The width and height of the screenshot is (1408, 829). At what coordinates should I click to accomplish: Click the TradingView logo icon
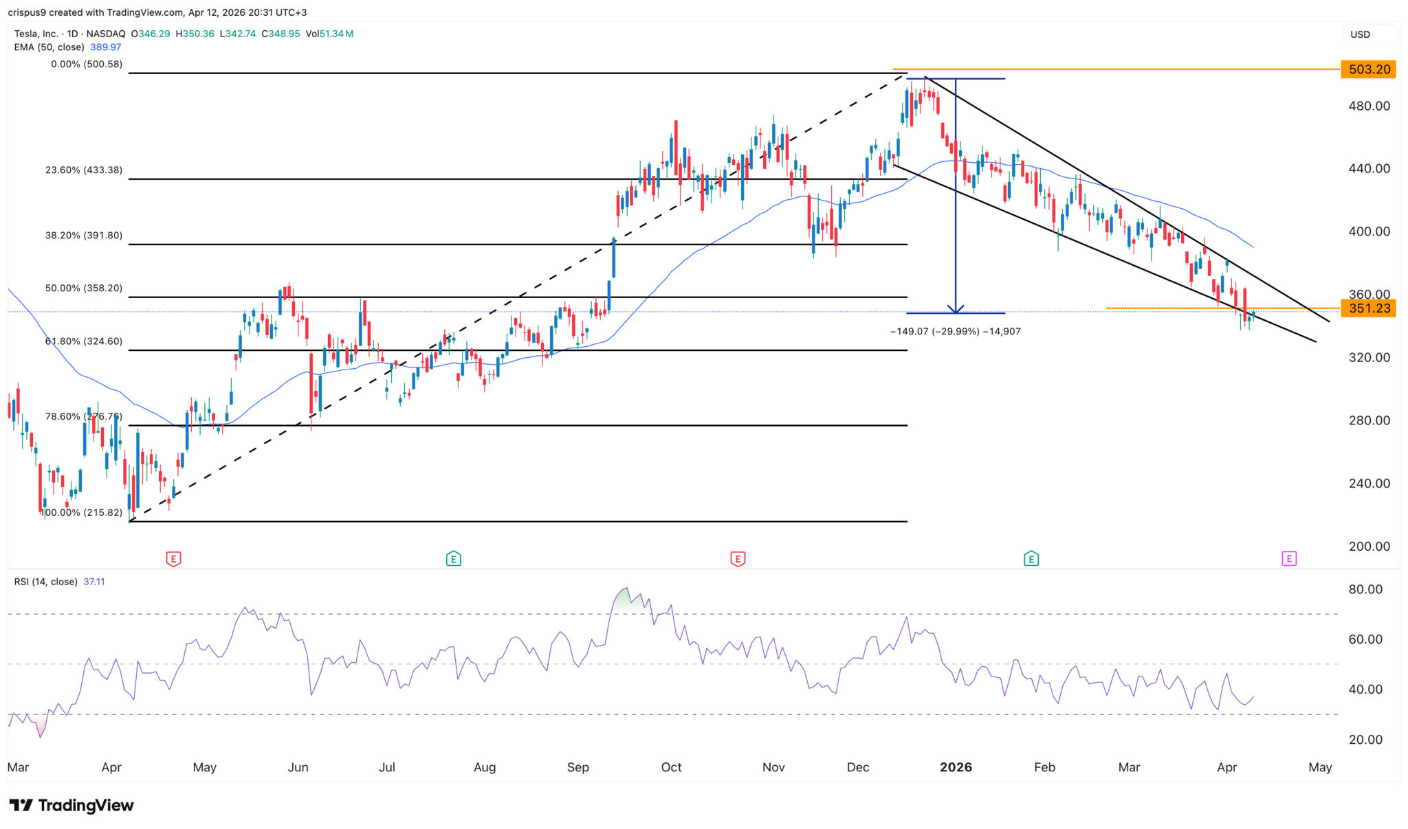pyautogui.click(x=21, y=805)
